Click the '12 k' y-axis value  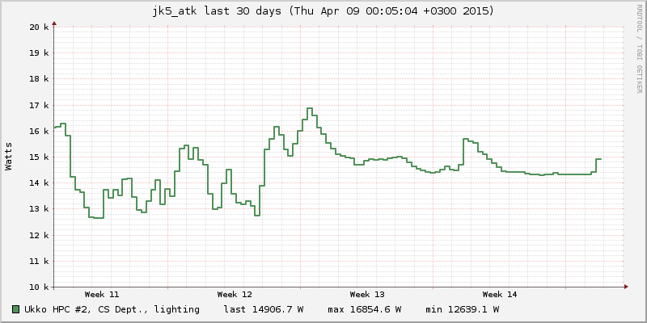click(x=39, y=235)
